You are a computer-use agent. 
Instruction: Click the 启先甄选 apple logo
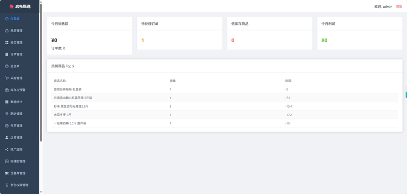[x=11, y=7]
